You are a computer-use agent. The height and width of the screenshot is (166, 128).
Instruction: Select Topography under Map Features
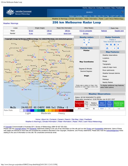[x=107, y=64]
